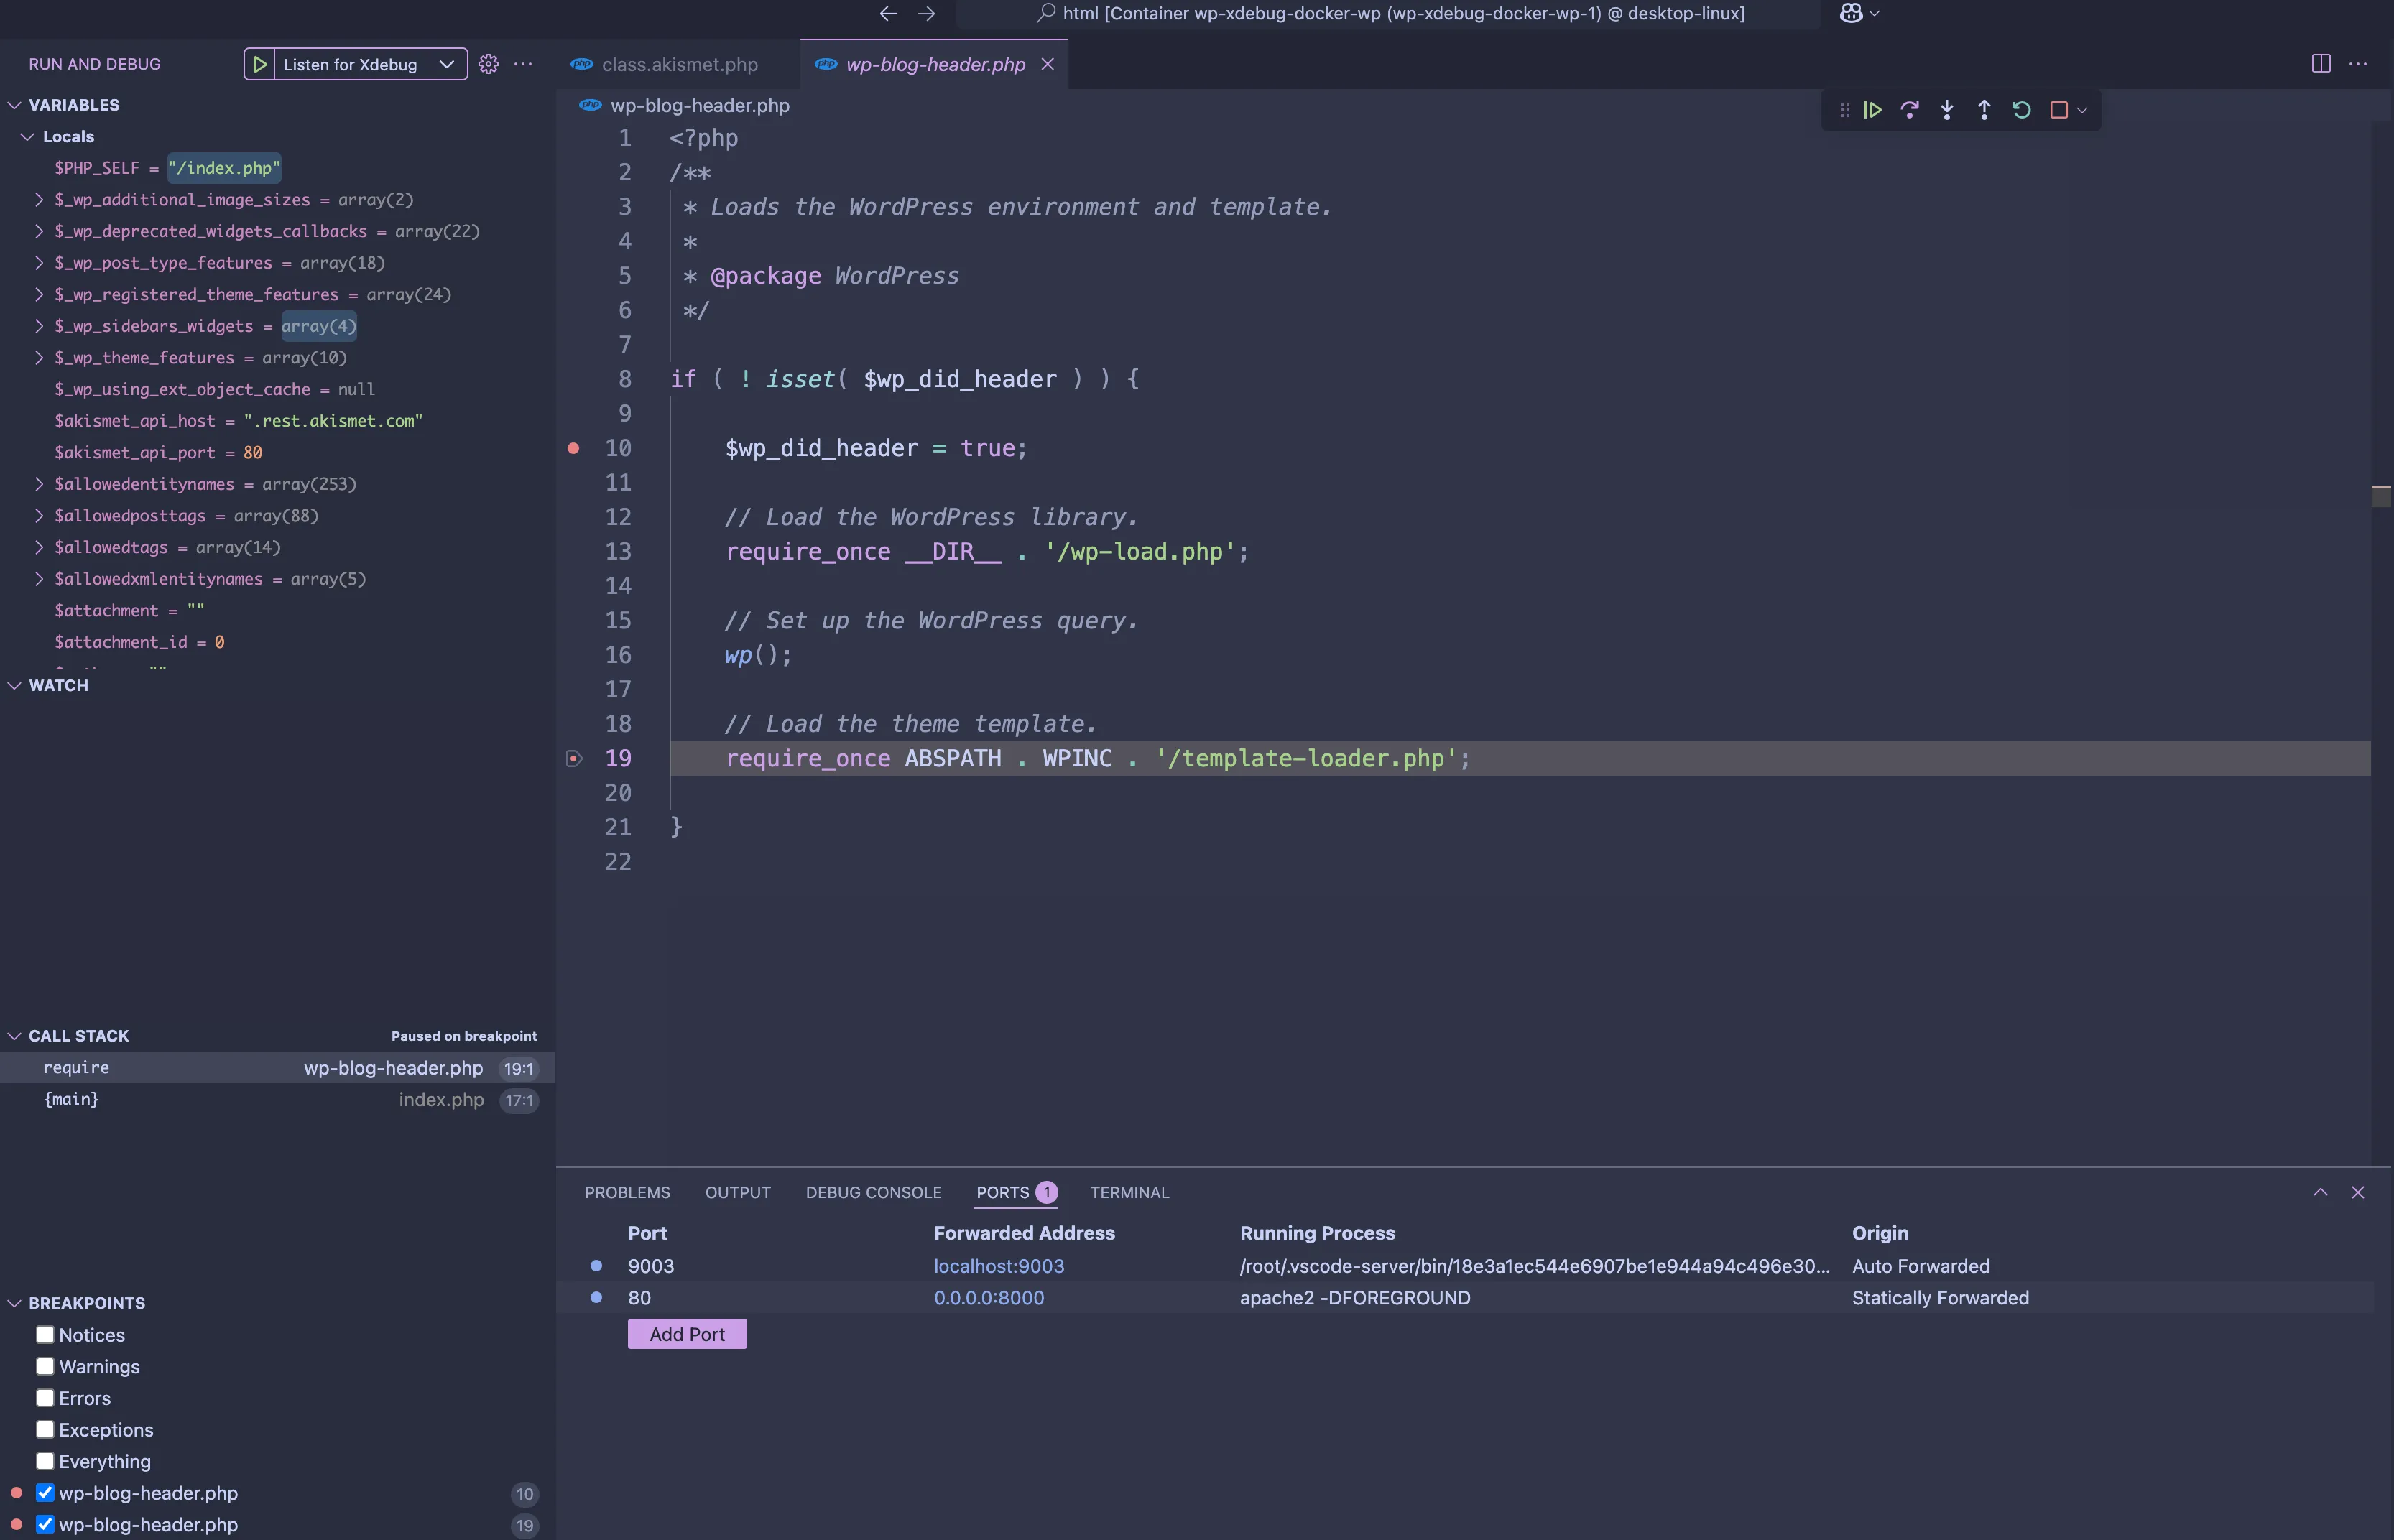Click the PHP icon in the breadcrumb
Viewport: 2394px width, 1540px height.
point(590,105)
